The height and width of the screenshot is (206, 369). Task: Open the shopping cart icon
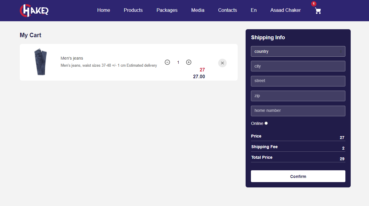(x=318, y=11)
